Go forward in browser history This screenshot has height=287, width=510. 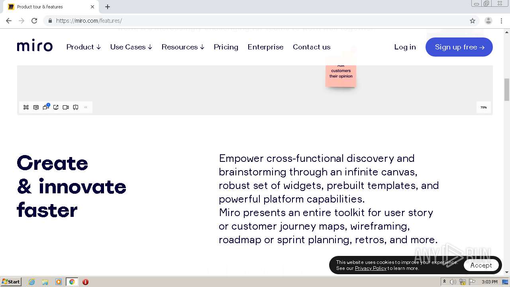tap(22, 21)
